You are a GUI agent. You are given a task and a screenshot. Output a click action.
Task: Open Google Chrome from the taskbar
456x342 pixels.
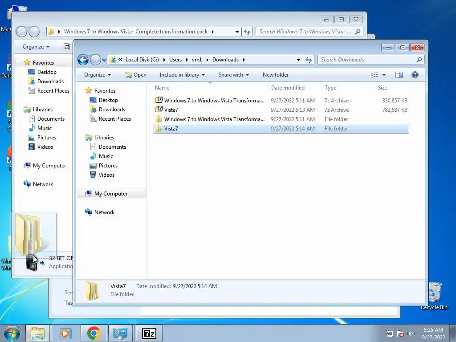coord(94,333)
